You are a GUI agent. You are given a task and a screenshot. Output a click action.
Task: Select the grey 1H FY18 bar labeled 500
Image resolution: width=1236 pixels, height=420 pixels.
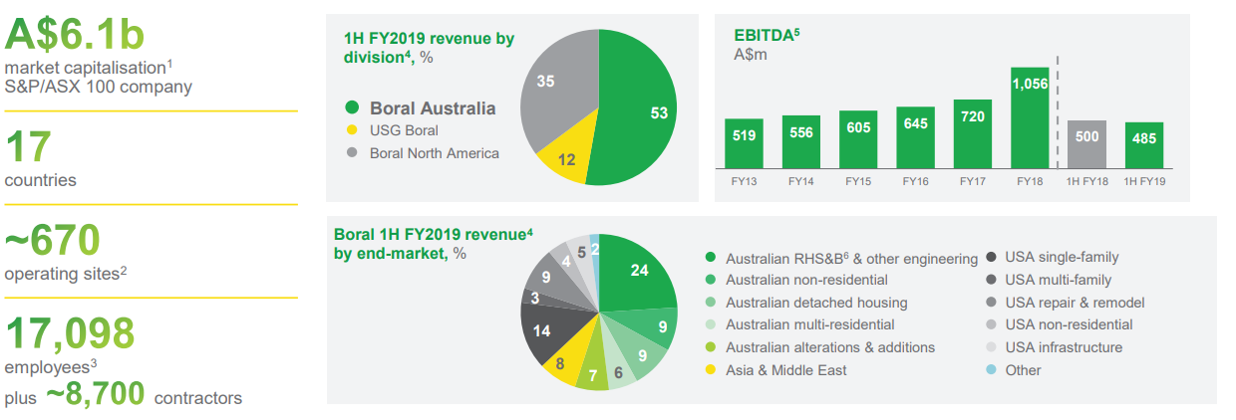(x=1086, y=144)
